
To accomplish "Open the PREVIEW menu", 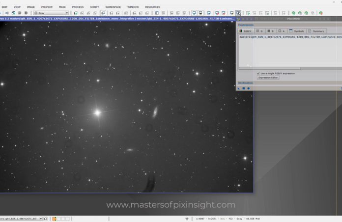I will (47, 7).
